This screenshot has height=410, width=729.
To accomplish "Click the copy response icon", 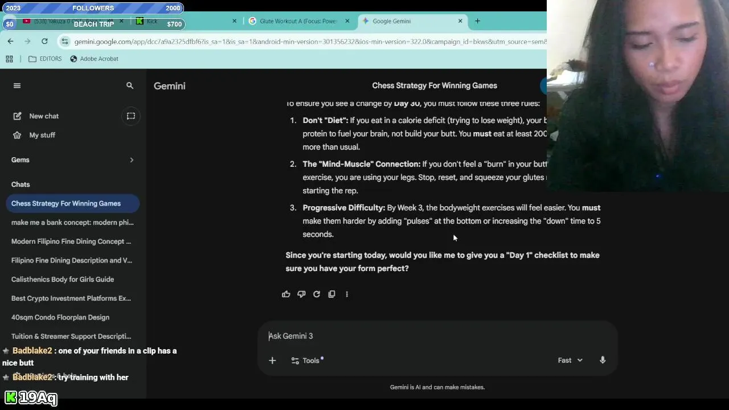I will point(331,294).
